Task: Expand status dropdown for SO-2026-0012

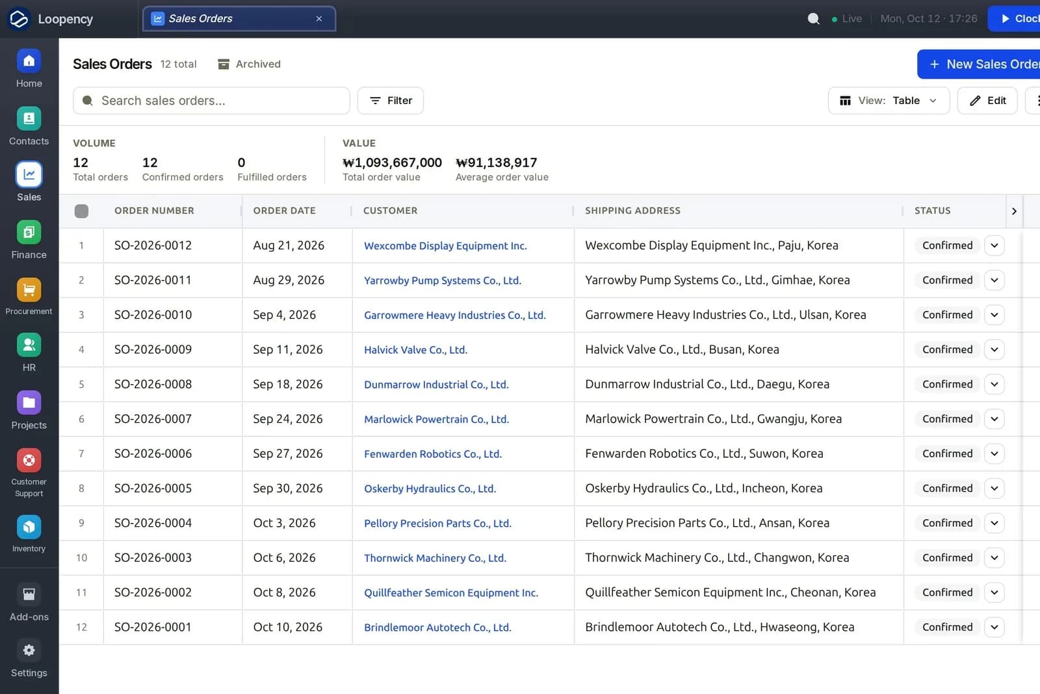Action: [994, 245]
